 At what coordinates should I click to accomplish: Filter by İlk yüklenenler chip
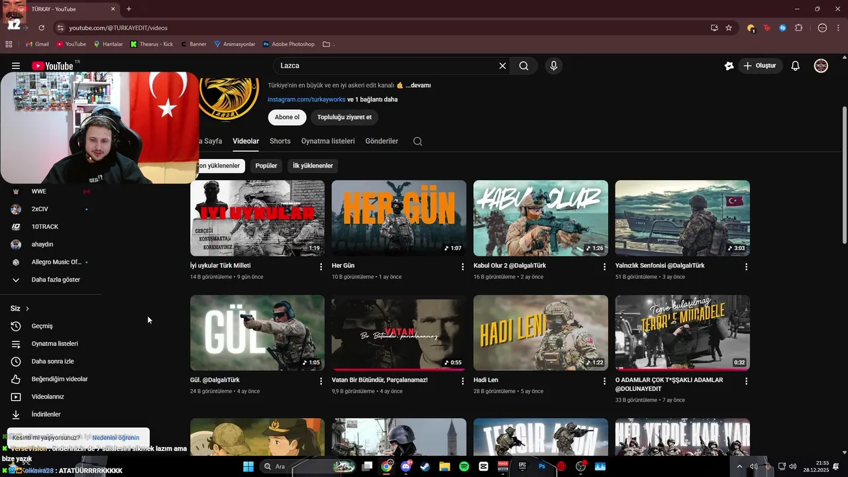click(x=313, y=166)
